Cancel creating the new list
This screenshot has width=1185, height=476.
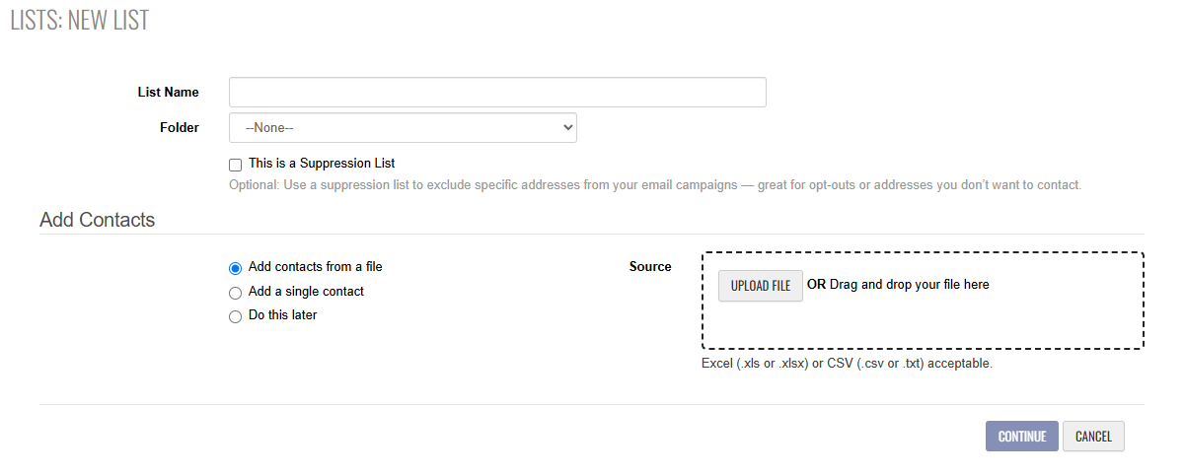click(1093, 437)
